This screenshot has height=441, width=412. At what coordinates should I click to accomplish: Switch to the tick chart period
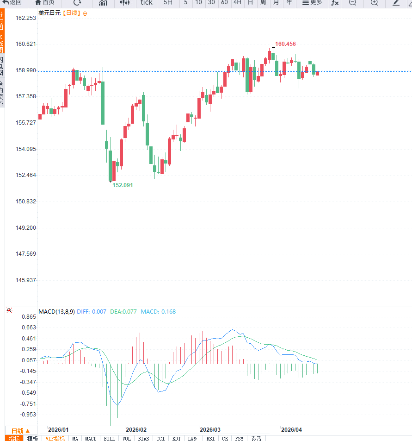click(x=146, y=2)
